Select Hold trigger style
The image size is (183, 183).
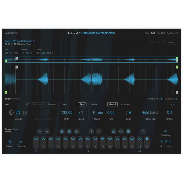point(145,113)
